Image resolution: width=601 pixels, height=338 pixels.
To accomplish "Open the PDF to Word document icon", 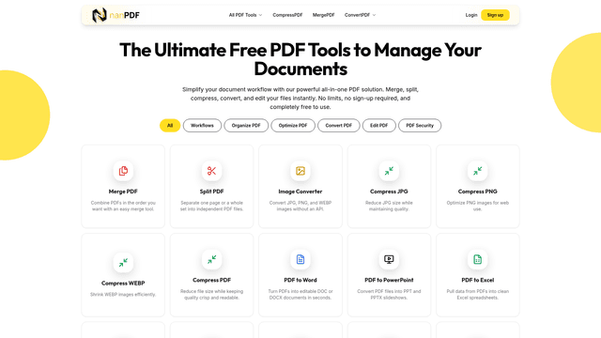I will click(x=300, y=259).
